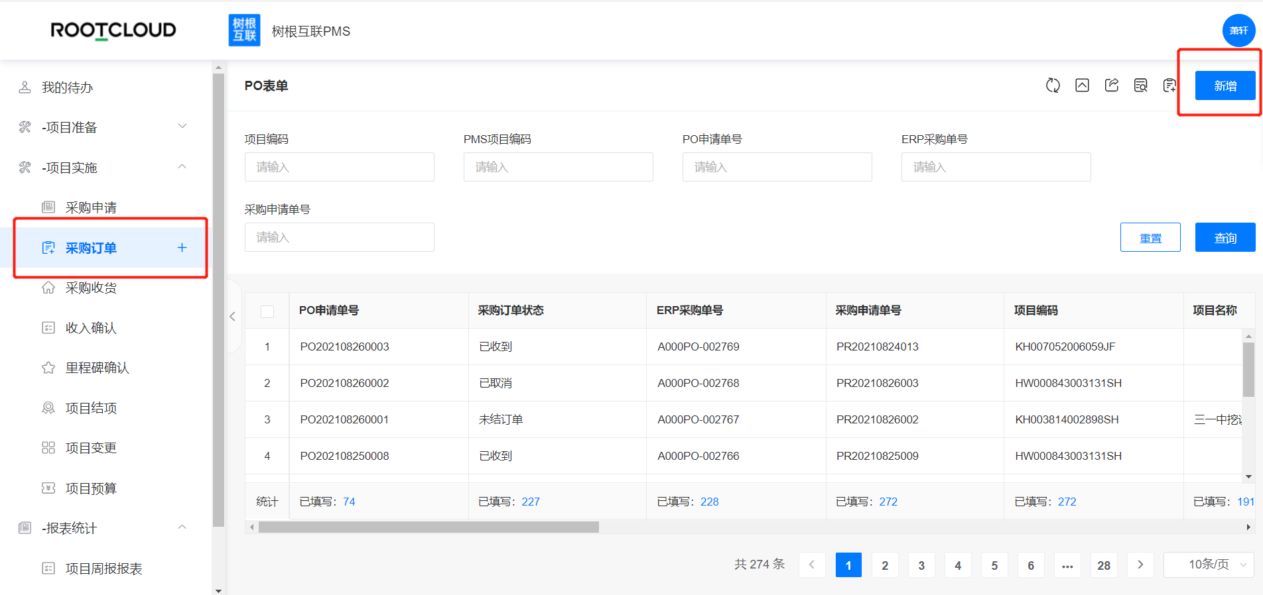This screenshot has width=1263, height=595.
Task: Select page 1 in pagination
Action: (x=848, y=565)
